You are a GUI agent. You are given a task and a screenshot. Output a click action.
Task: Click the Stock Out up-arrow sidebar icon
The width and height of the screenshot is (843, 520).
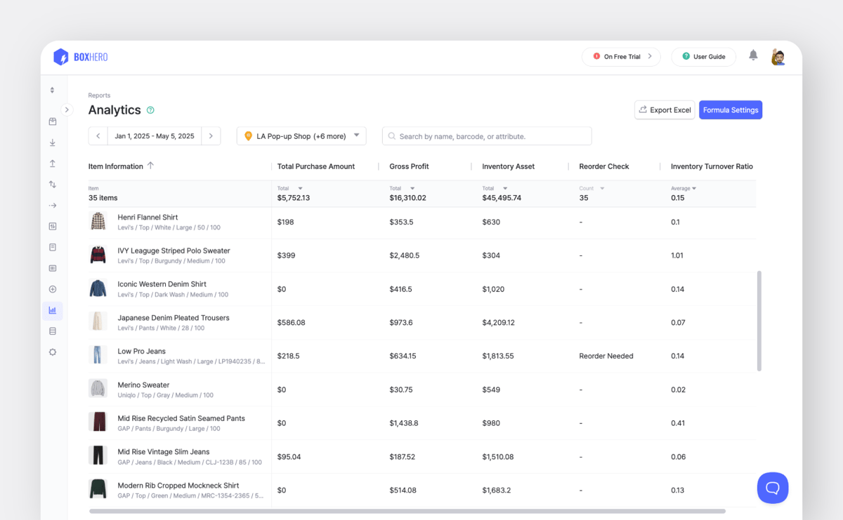click(53, 164)
